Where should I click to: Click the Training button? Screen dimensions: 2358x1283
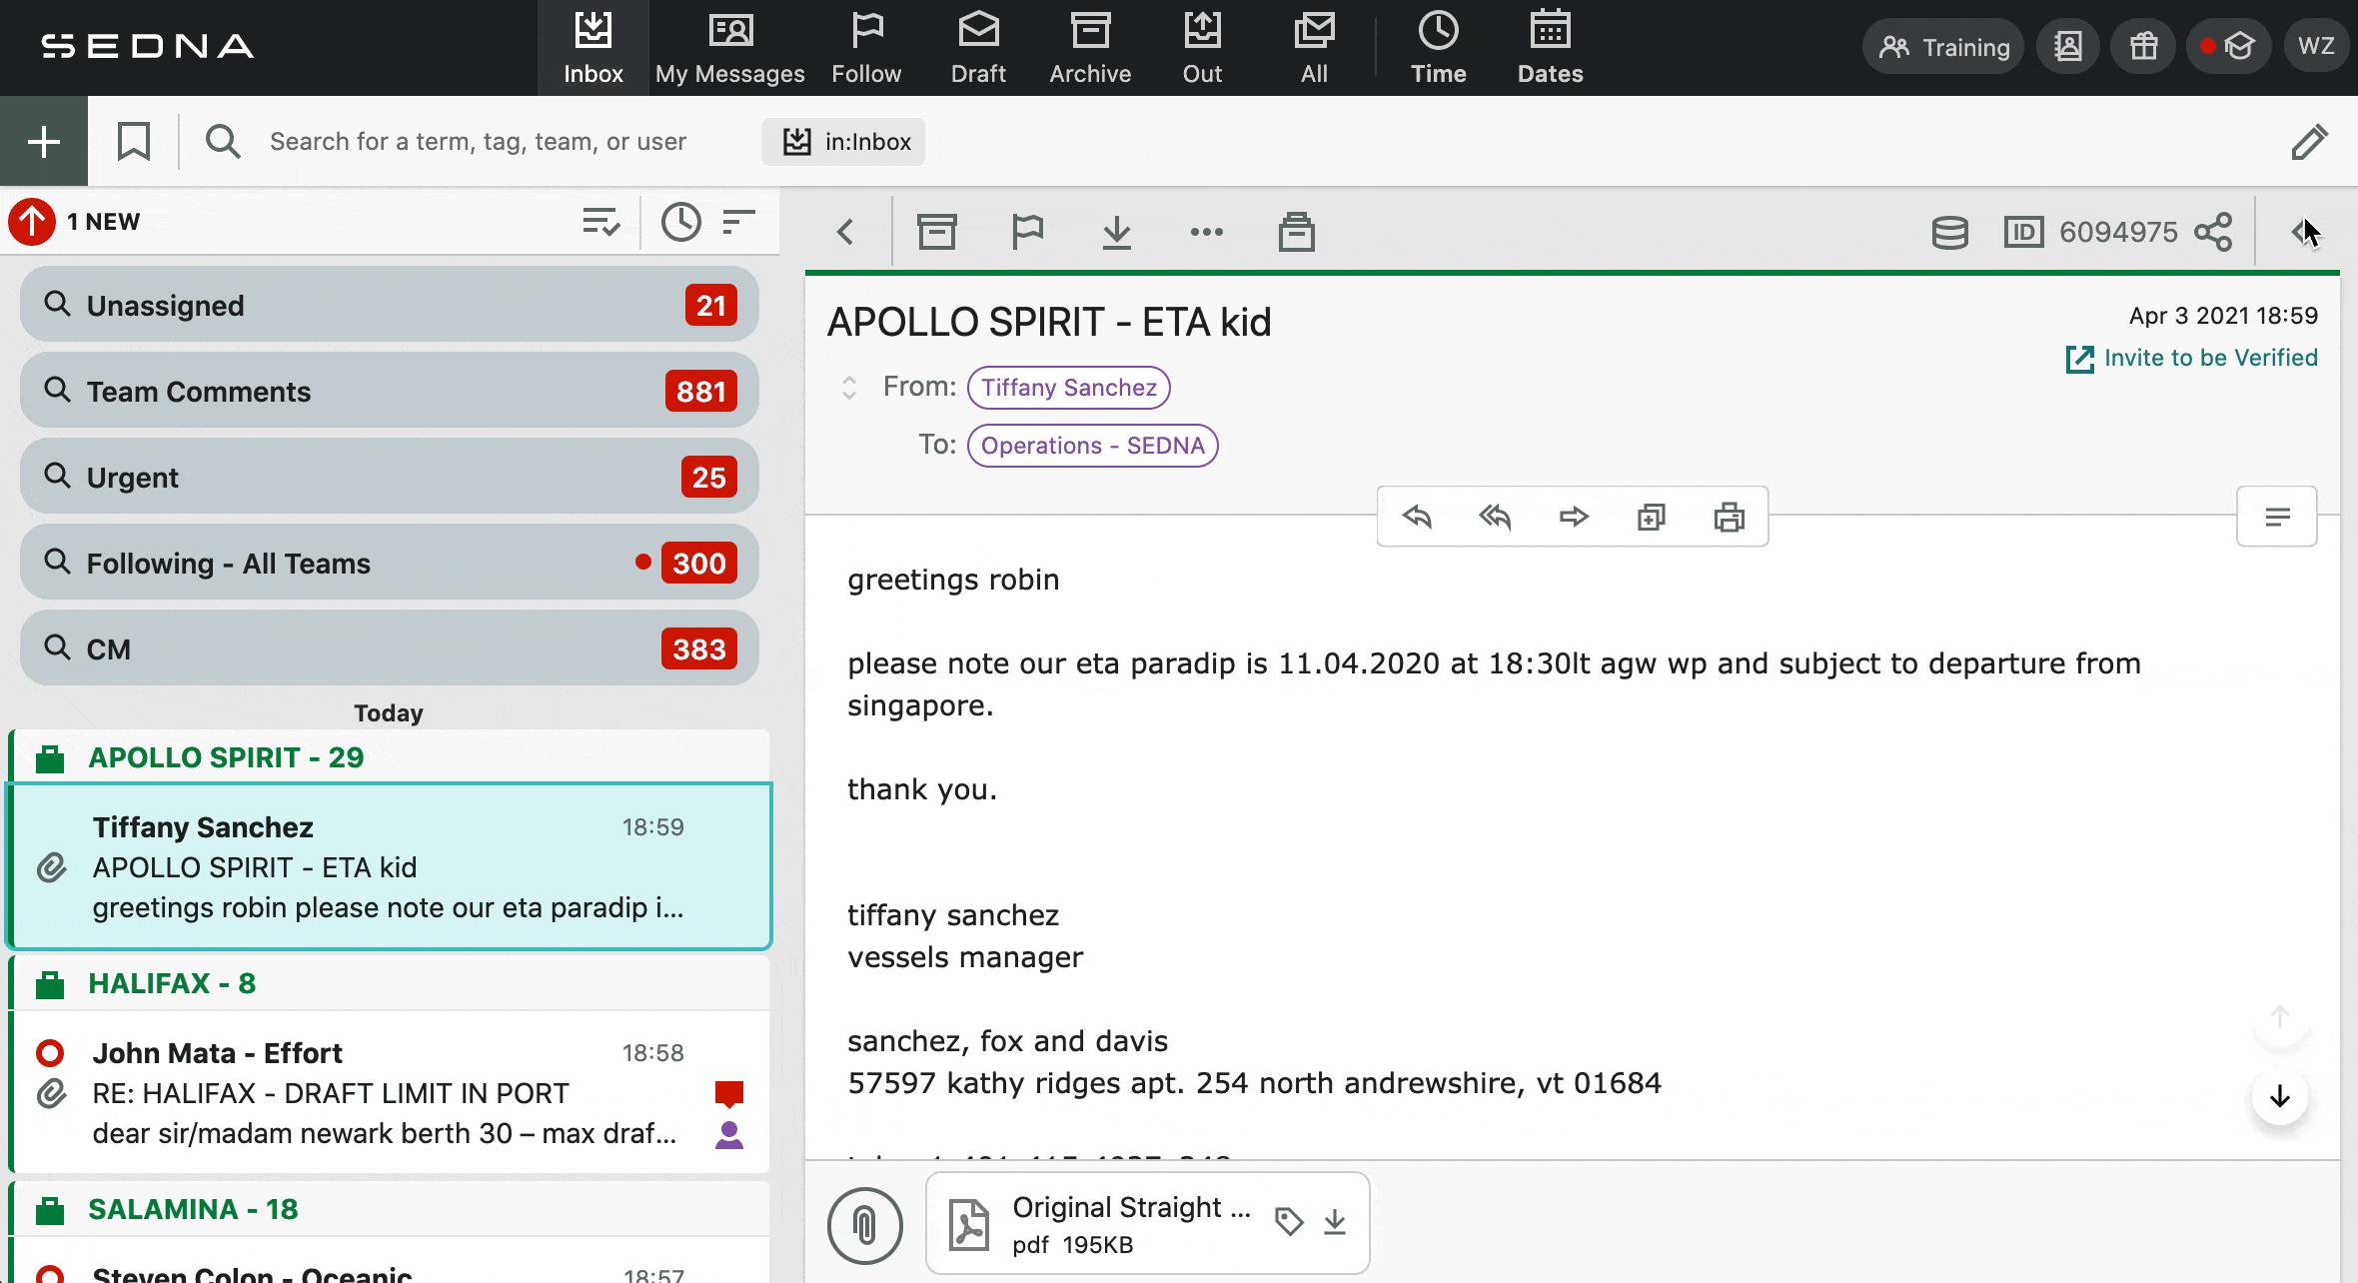1943,47
